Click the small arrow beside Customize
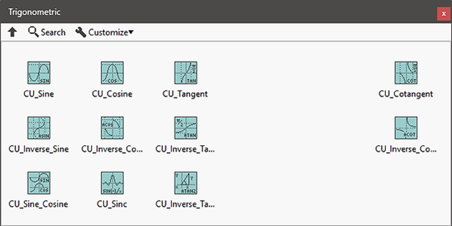Screen dimensions: 452x226 pos(131,32)
